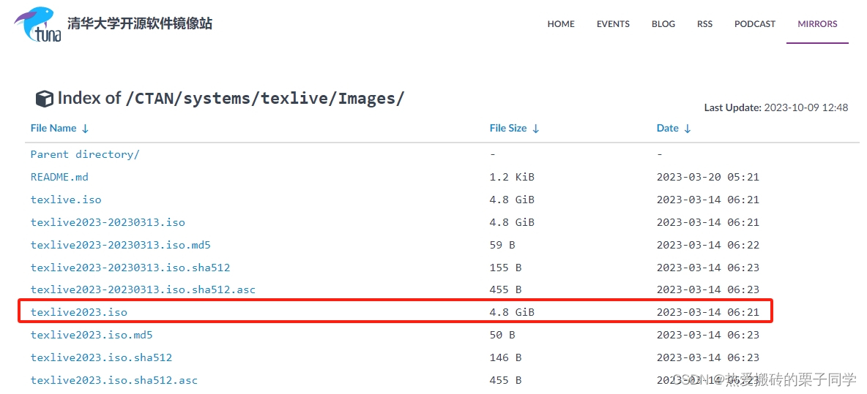Open texlive2023-20230313.iso.md5 link
This screenshot has width=867, height=394.
(121, 245)
